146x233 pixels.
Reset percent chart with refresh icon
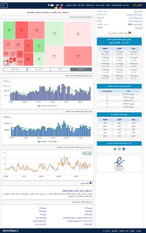[x=89, y=153]
